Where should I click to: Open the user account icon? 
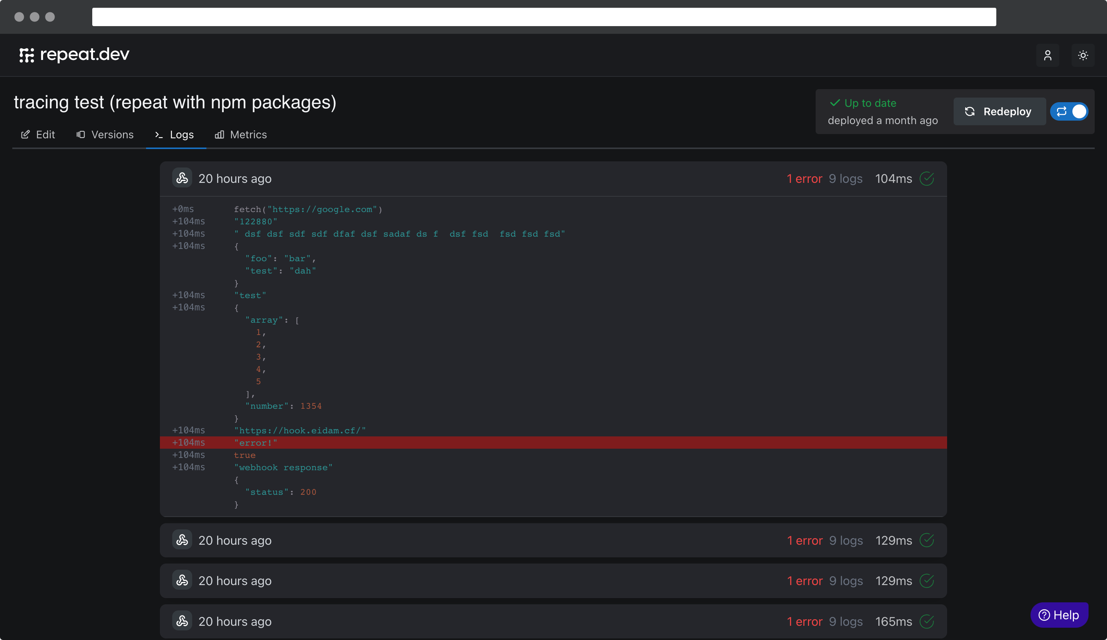click(x=1047, y=55)
